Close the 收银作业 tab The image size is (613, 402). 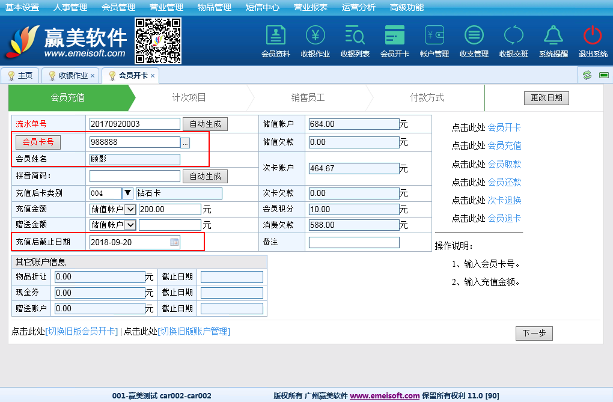point(93,76)
